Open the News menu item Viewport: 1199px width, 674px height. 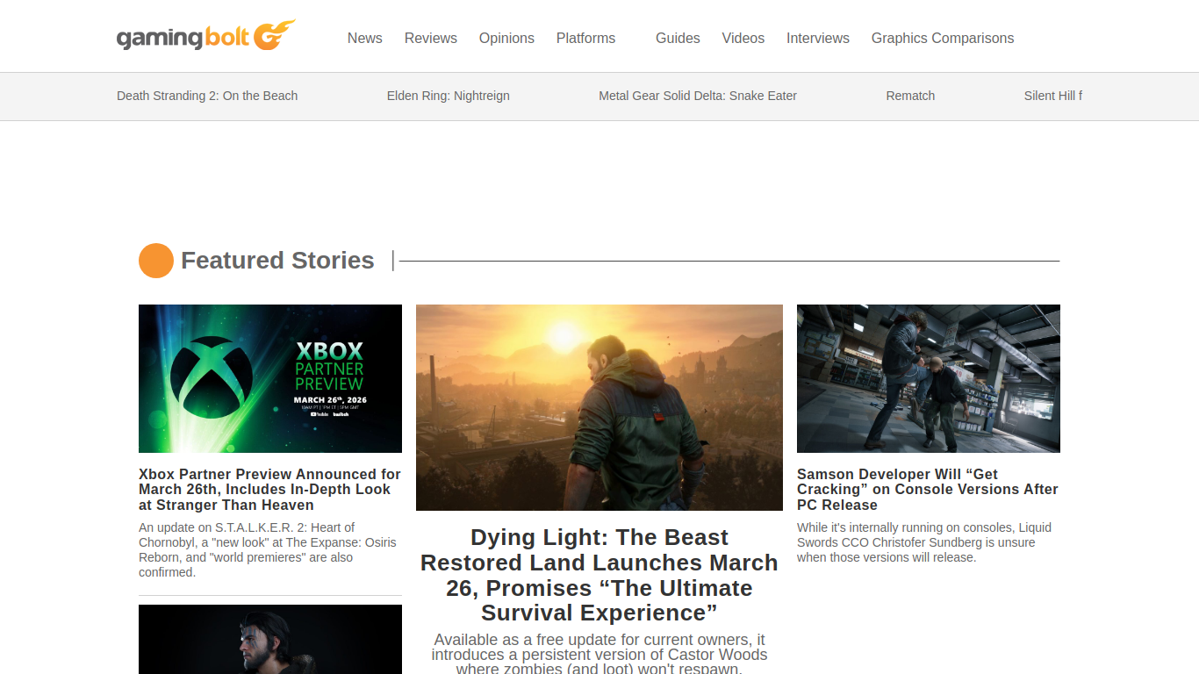364,39
